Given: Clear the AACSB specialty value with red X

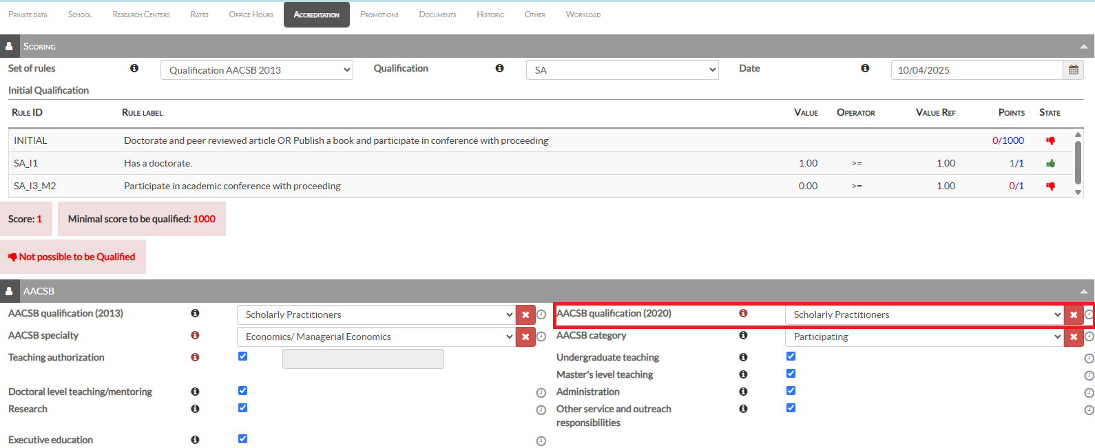Looking at the screenshot, I should pos(525,337).
